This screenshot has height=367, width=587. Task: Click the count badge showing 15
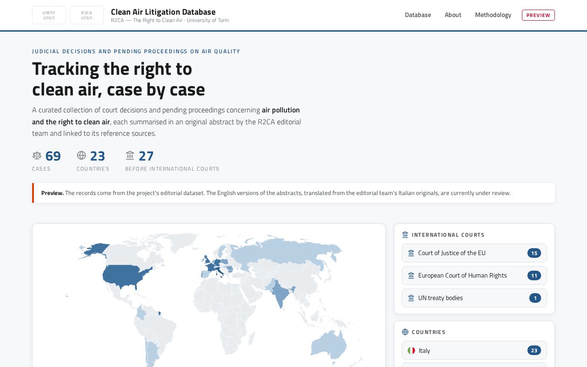click(x=534, y=253)
